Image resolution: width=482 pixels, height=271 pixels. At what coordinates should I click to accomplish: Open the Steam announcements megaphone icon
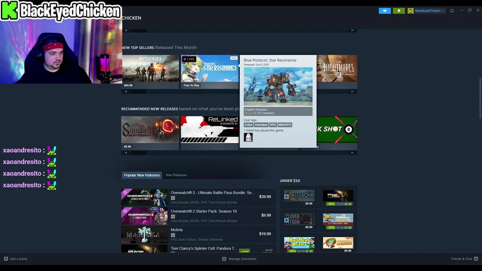(385, 11)
